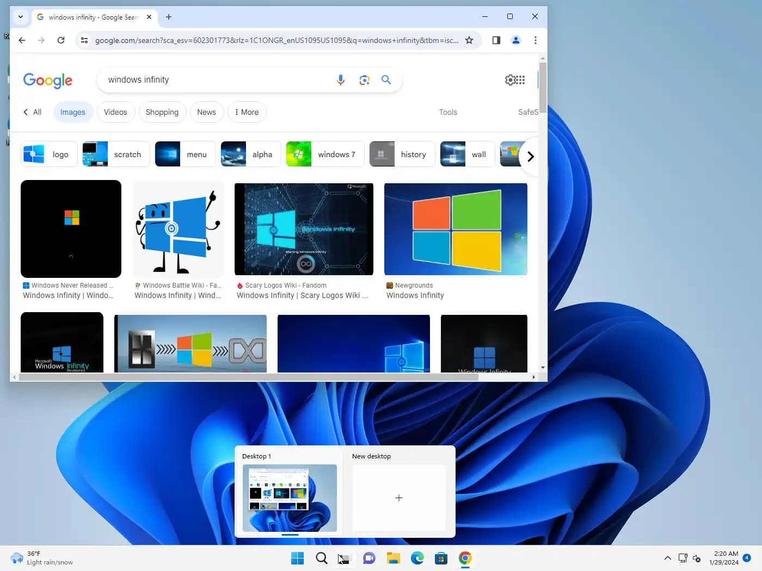Open the Windows Battle Wiki character image

[x=178, y=229]
